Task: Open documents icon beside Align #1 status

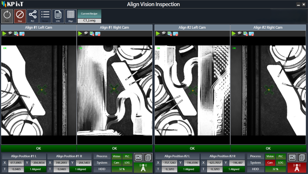Action: [x=148, y=157]
